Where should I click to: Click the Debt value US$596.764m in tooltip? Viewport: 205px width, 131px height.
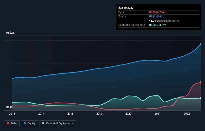click(x=158, y=12)
